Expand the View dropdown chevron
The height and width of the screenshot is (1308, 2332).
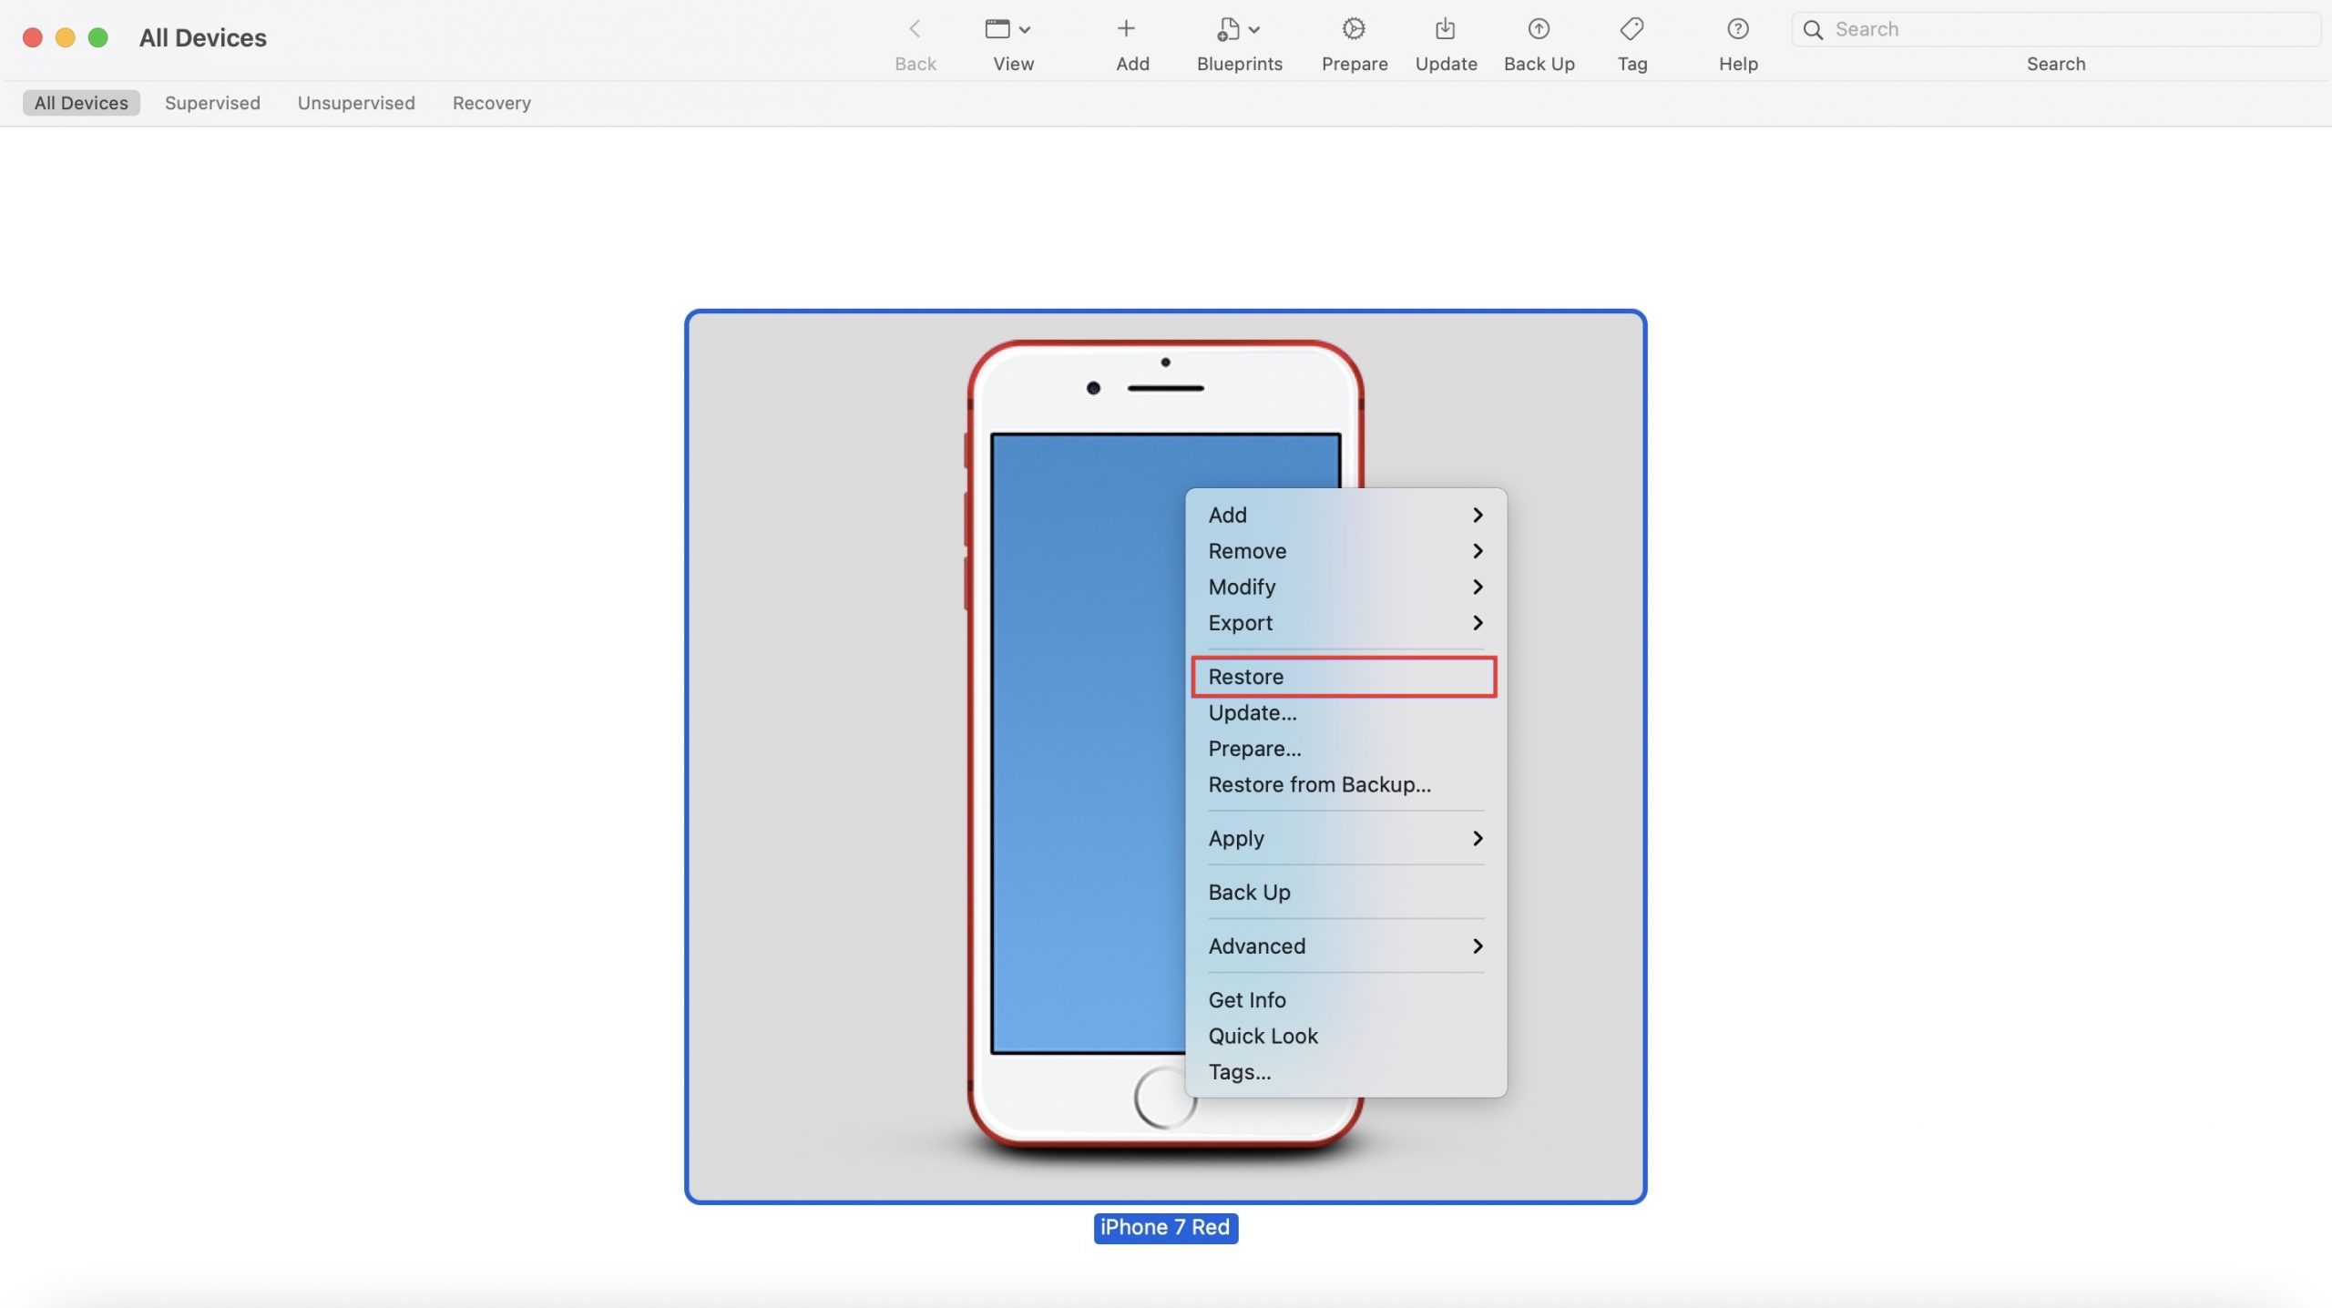[x=1025, y=30]
